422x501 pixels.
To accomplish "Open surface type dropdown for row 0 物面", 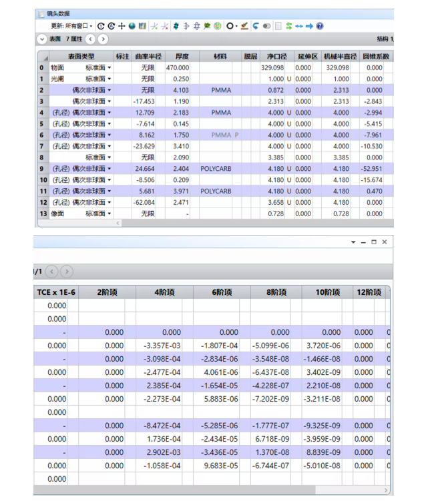I will [110, 68].
